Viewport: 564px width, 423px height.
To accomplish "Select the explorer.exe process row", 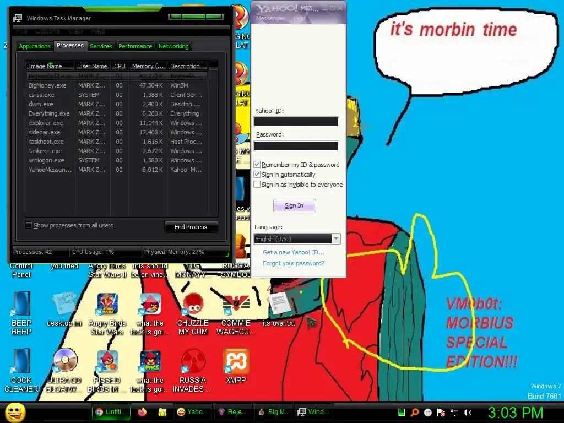I will point(117,123).
